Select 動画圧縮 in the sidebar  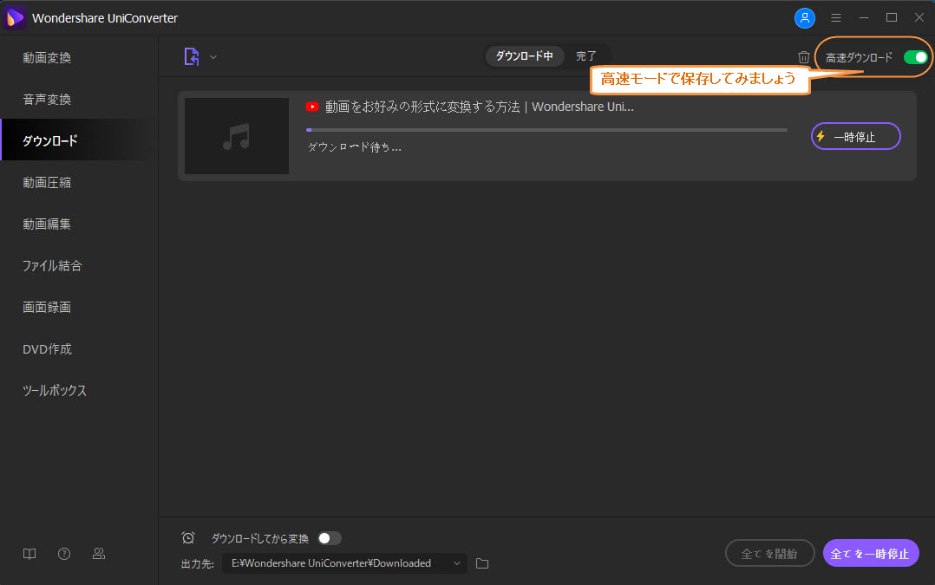(48, 182)
